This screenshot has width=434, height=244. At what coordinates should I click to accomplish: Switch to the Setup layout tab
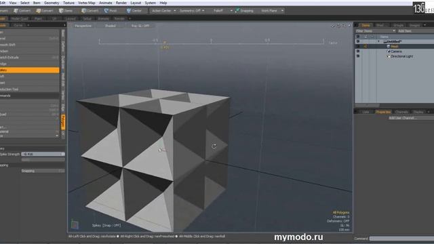(87, 18)
